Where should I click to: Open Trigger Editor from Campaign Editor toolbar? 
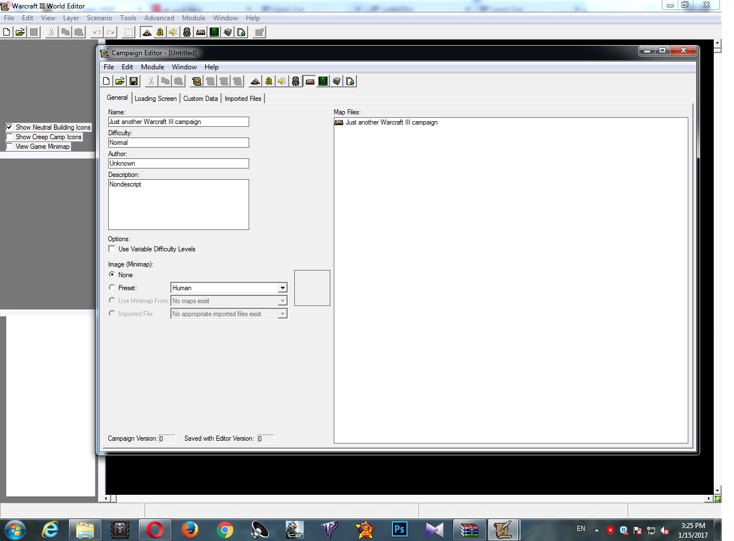click(269, 81)
